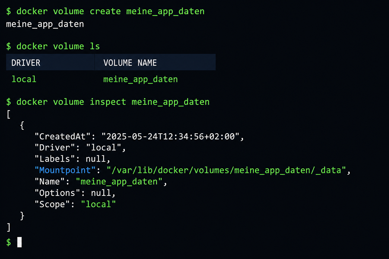Click the "Name" key in JSON
The image size is (389, 259).
point(50,182)
